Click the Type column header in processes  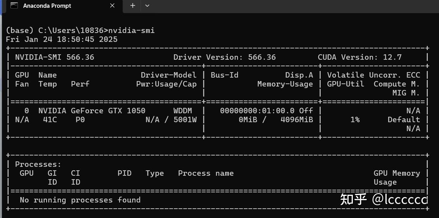point(154,173)
